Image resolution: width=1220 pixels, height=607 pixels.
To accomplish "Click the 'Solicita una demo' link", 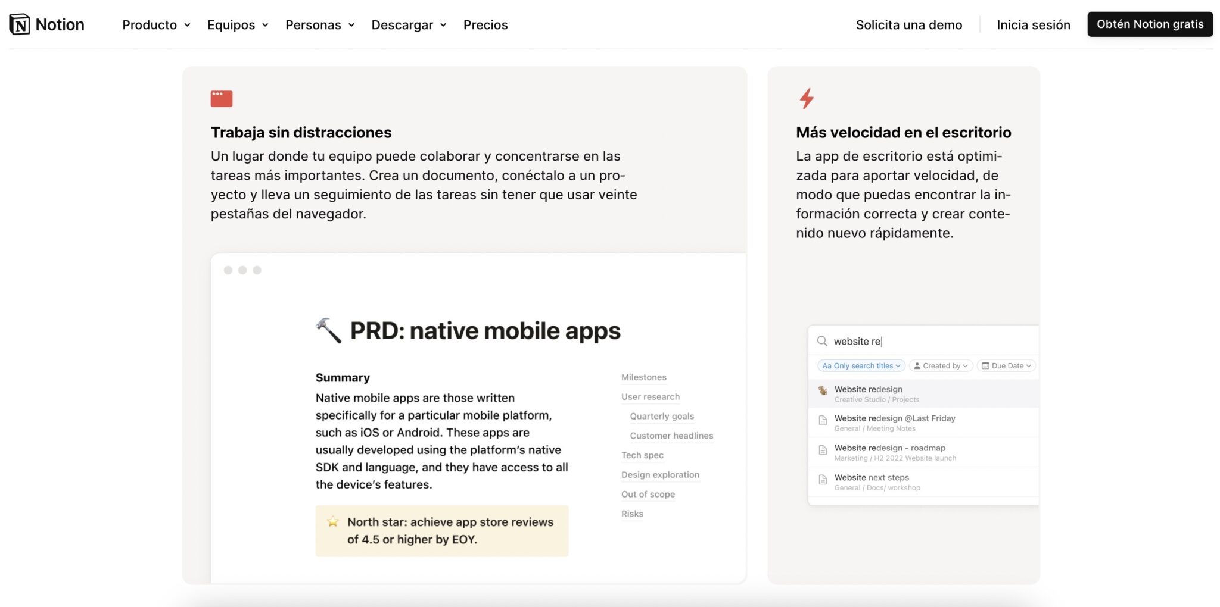I will click(909, 25).
